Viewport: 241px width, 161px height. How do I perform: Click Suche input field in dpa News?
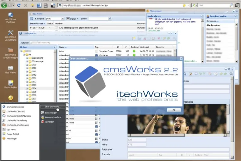tap(98, 19)
